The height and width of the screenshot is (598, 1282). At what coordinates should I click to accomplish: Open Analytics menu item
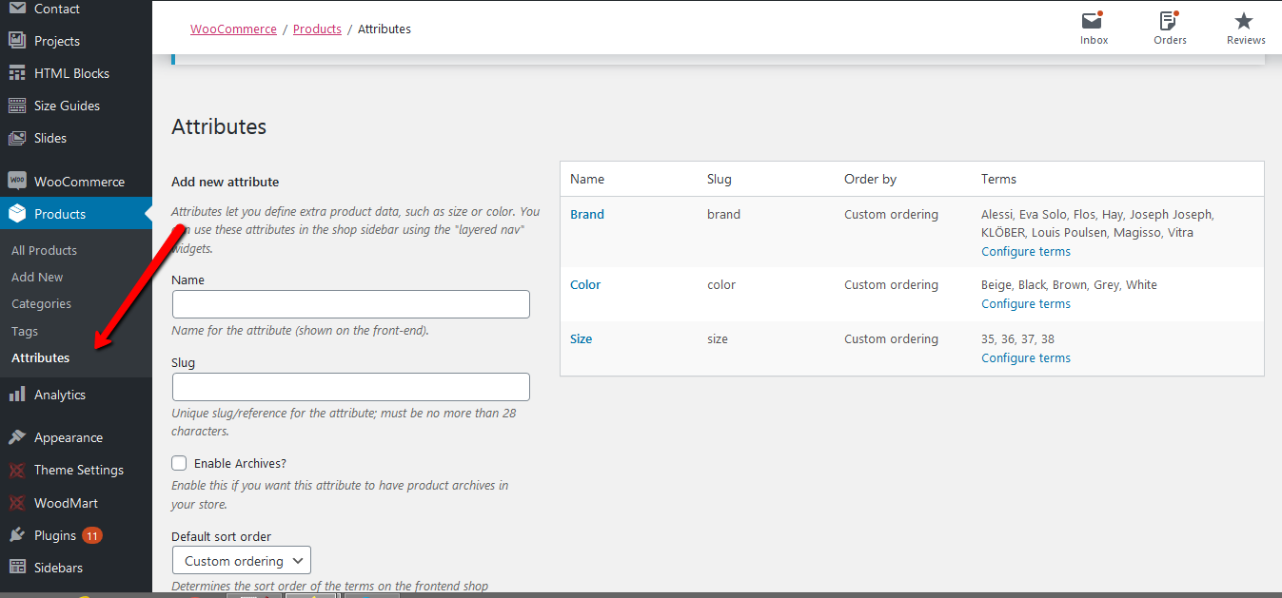(60, 395)
